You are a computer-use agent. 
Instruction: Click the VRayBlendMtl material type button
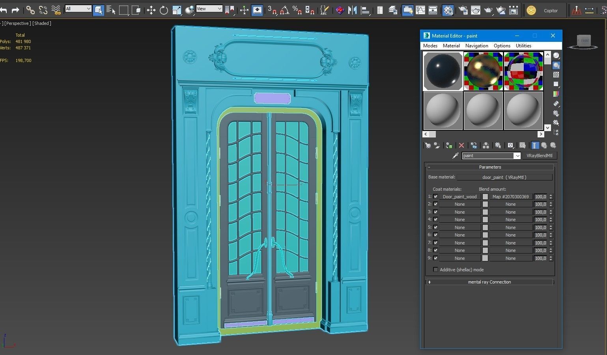pyautogui.click(x=539, y=156)
